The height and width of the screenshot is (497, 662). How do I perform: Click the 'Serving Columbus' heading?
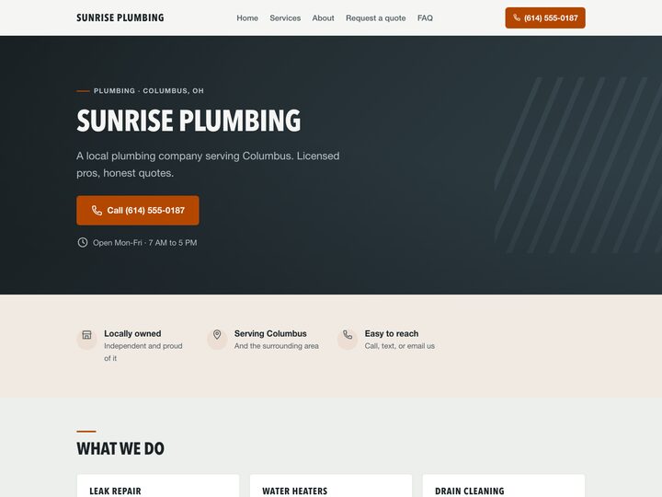pos(270,333)
